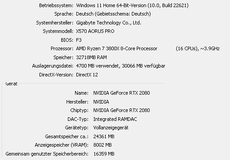Click the AMD Ryzen 7 3800X processor text
Screen dimensions: 230x160
(x=117, y=48)
